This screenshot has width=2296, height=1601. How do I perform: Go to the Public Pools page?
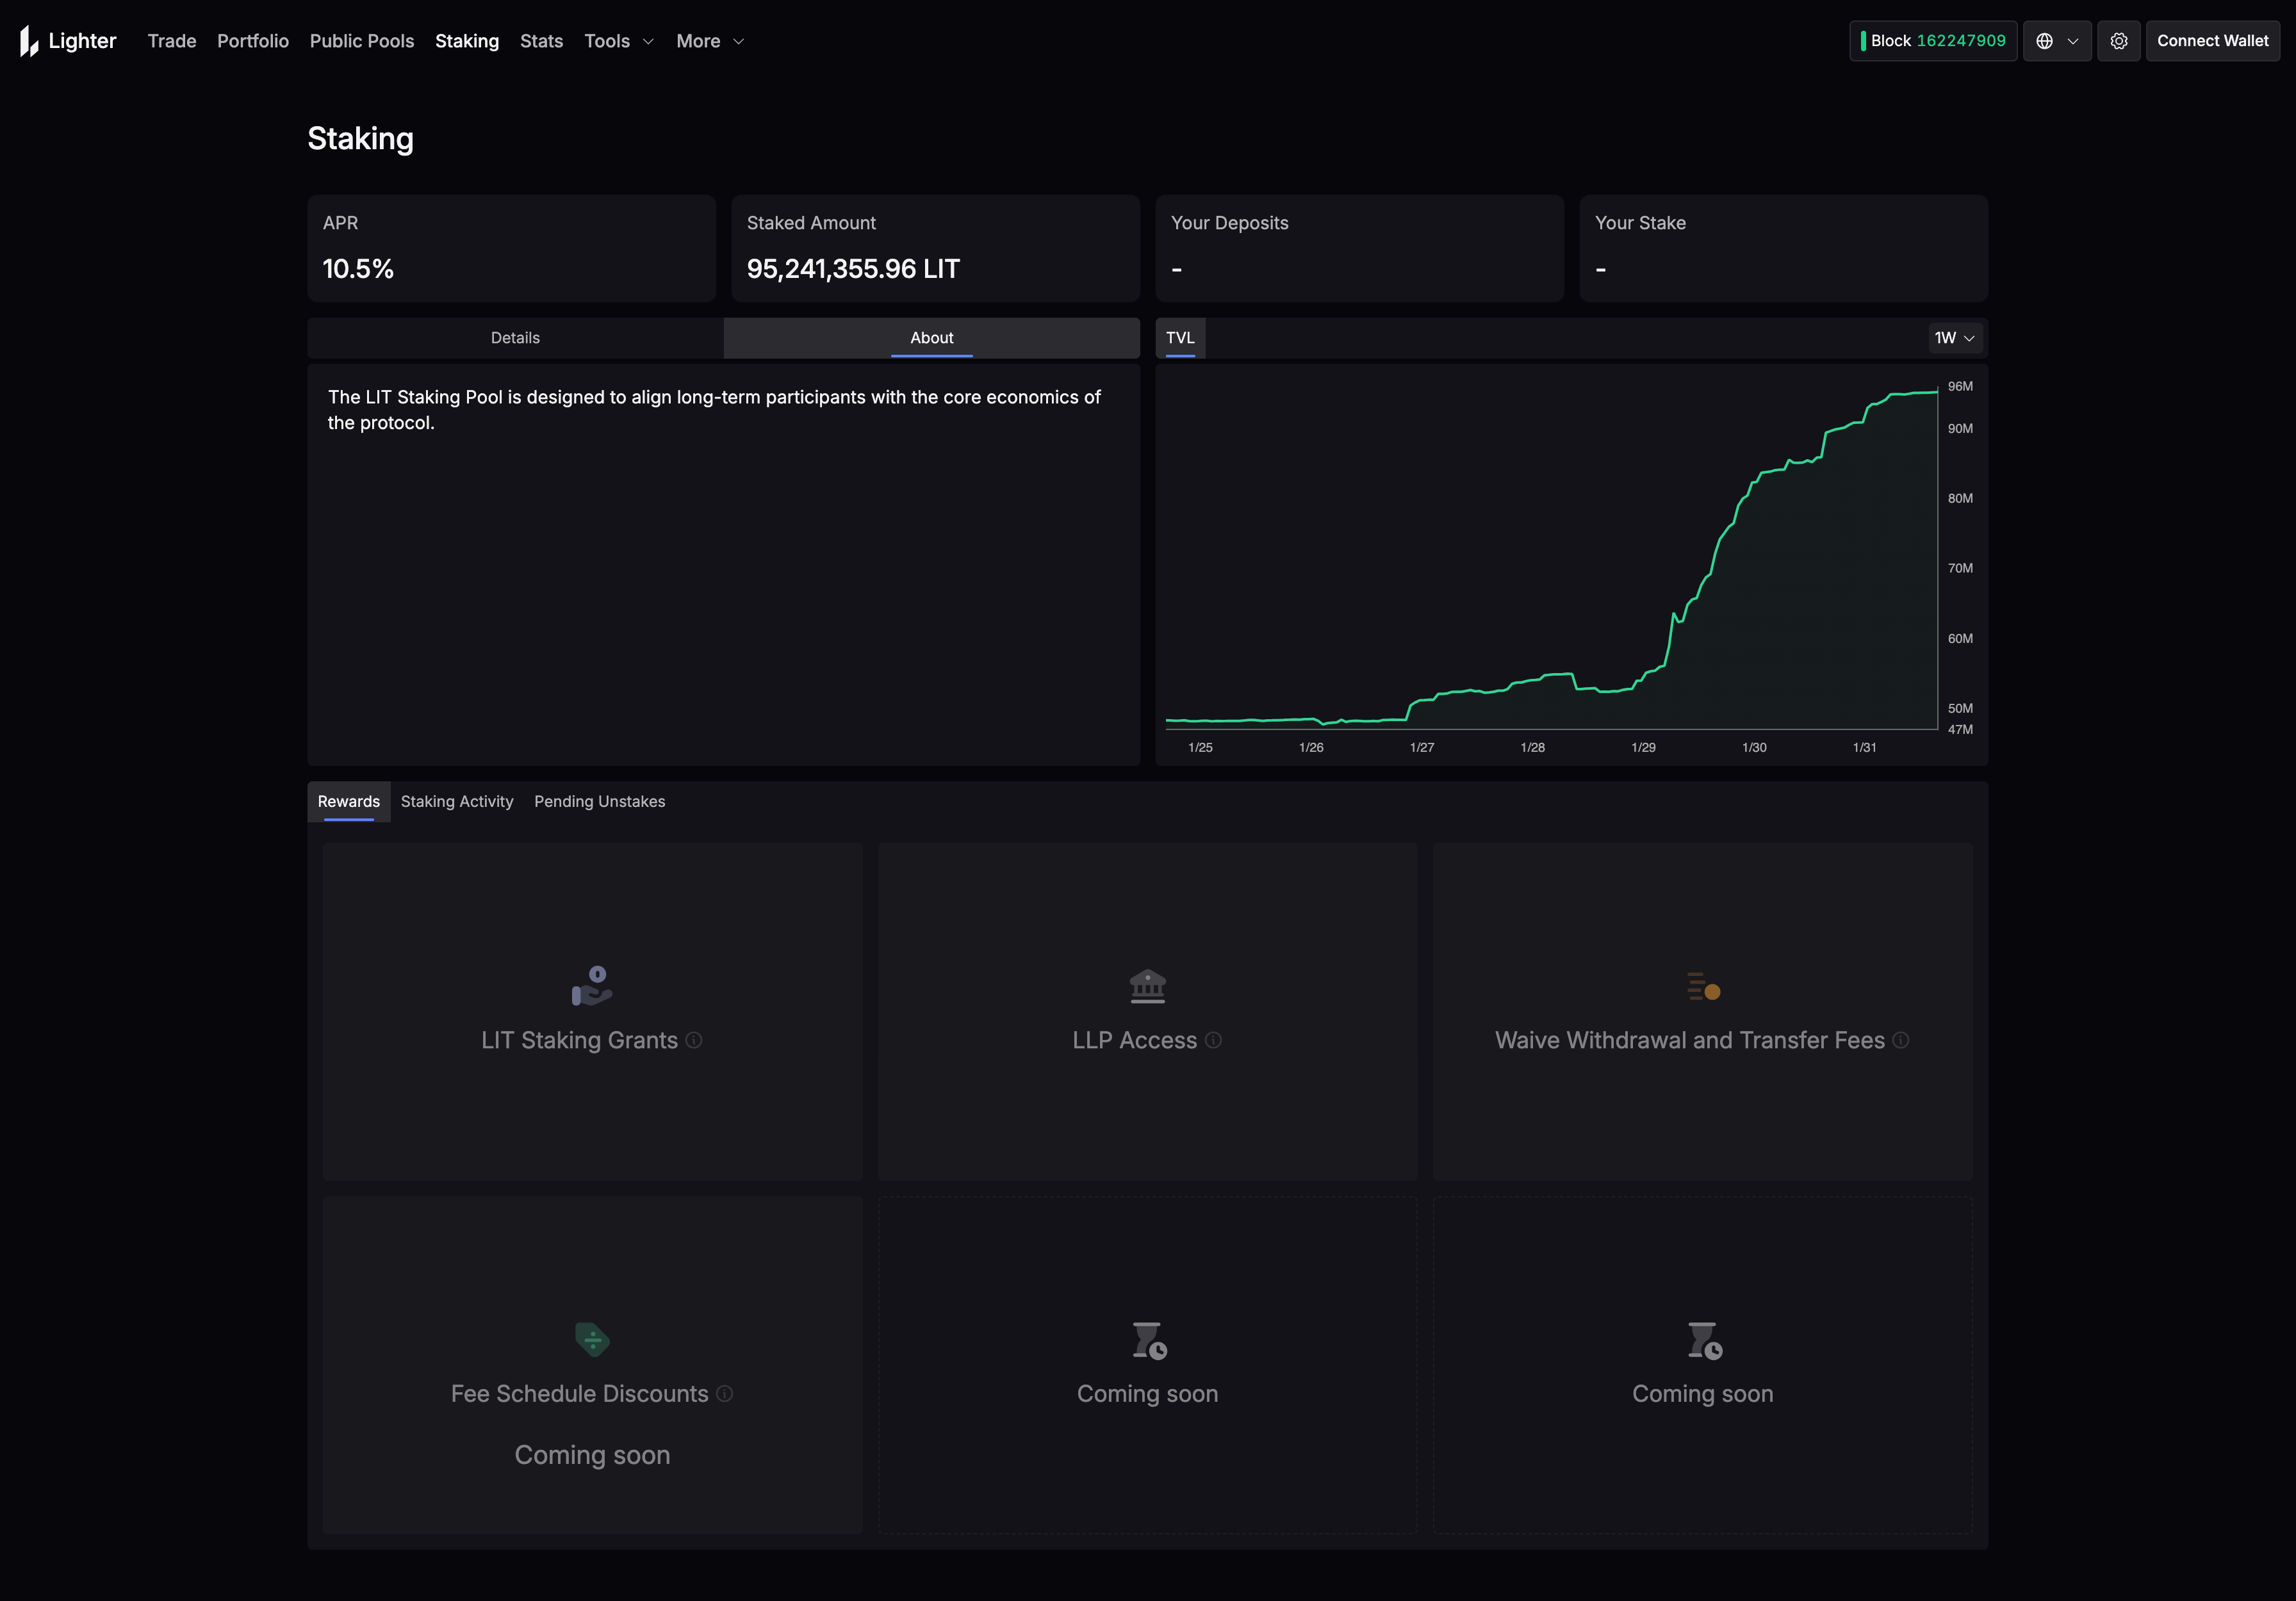[362, 41]
